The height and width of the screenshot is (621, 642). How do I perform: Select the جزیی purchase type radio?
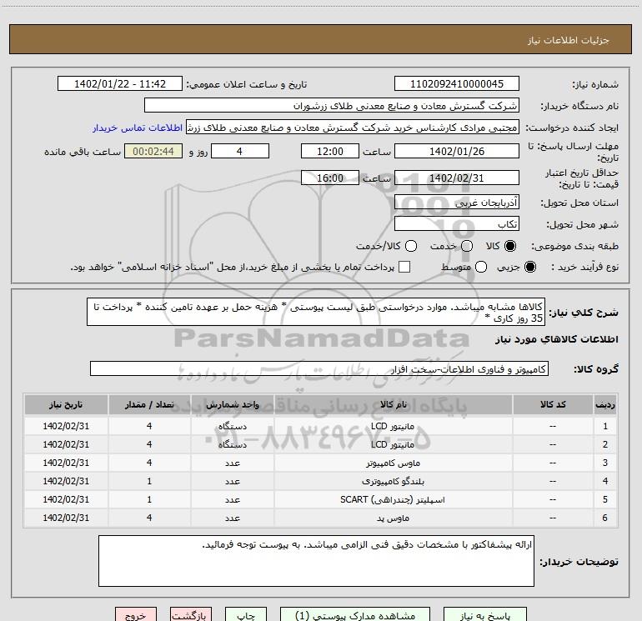pos(530,268)
